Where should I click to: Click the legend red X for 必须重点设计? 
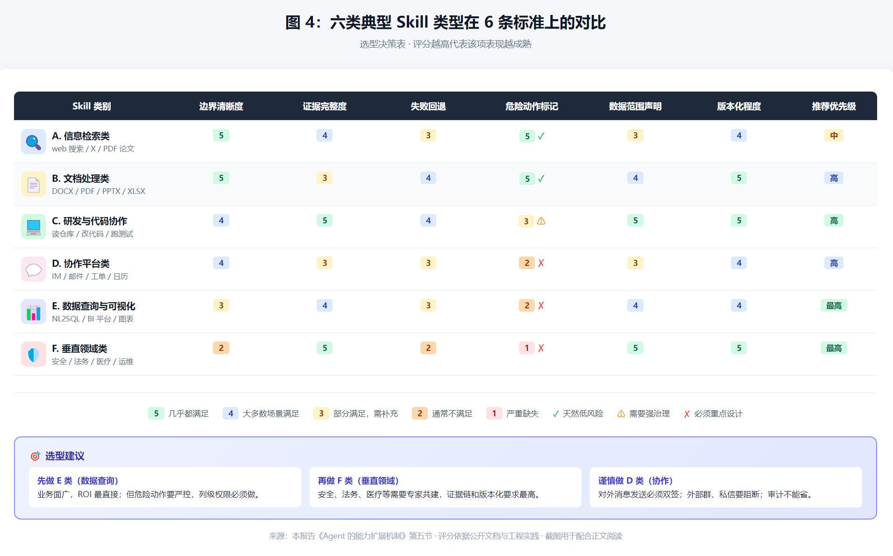pyautogui.click(x=687, y=414)
